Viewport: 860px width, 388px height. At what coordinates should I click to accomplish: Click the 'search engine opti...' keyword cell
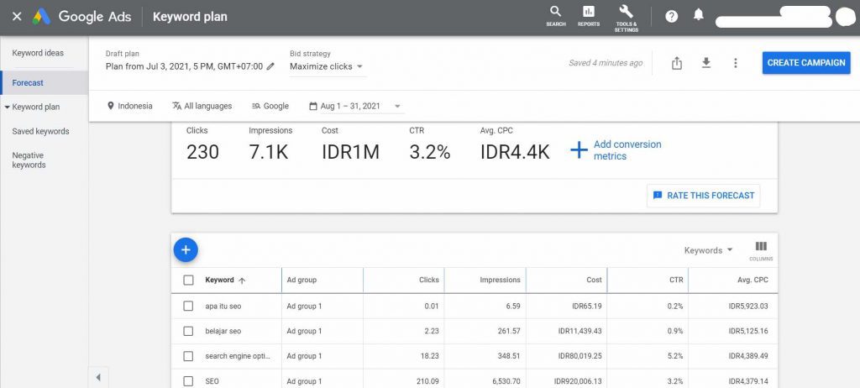[238, 356]
